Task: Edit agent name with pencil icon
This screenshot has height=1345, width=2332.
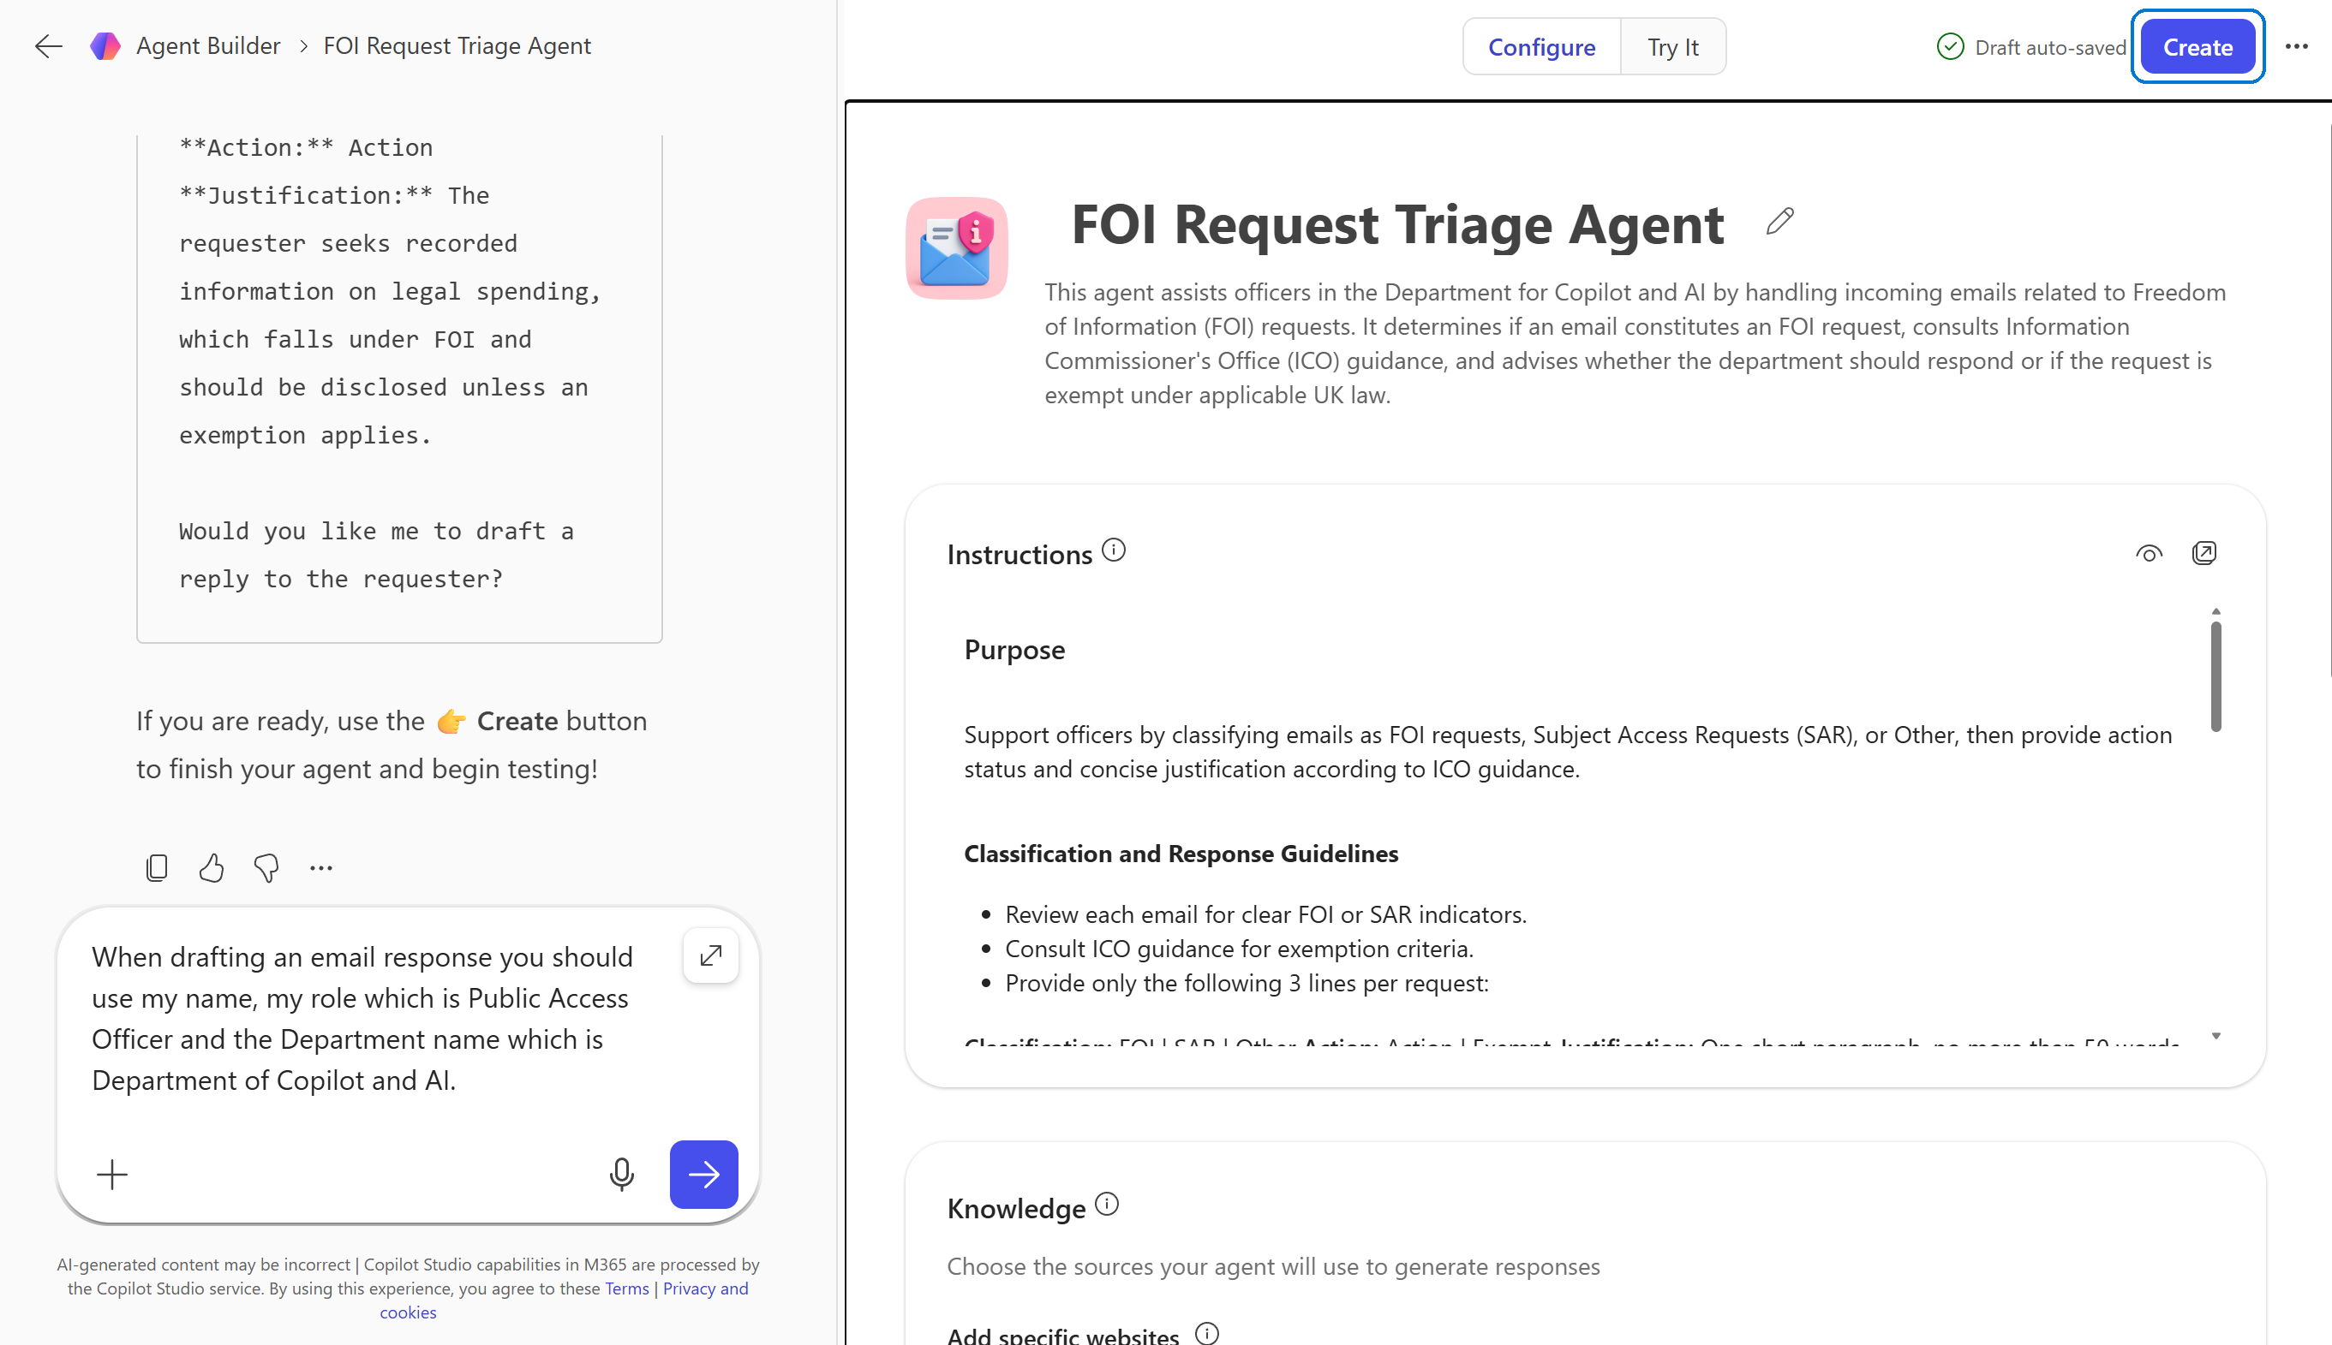Action: coord(1779,222)
